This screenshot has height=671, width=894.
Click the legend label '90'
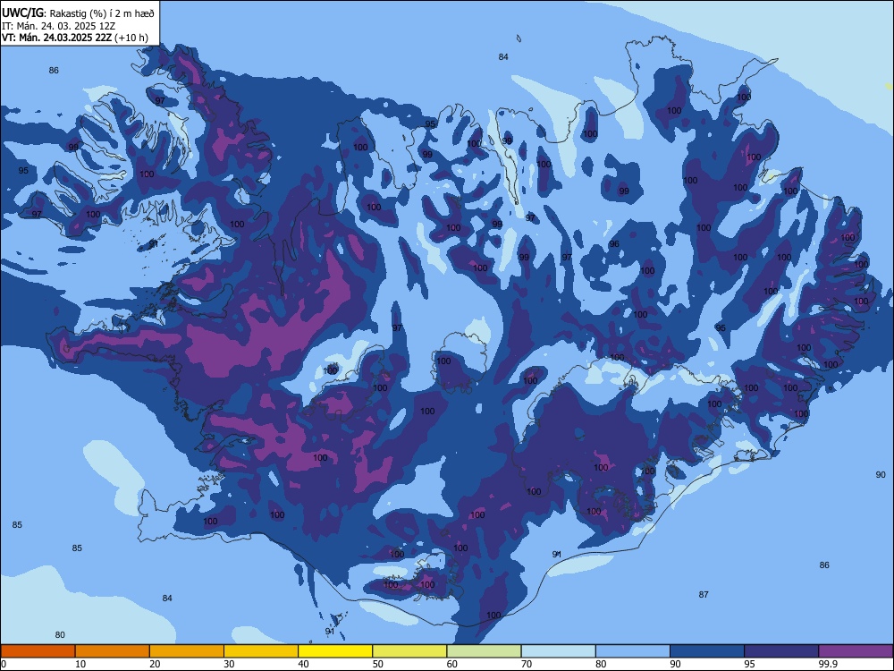(675, 664)
